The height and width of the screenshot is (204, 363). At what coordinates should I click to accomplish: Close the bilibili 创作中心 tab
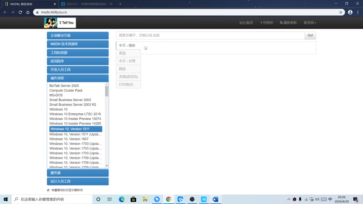pyautogui.click(x=111, y=4)
